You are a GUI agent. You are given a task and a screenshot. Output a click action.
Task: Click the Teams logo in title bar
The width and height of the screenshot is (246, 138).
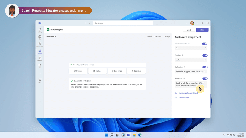(40, 23)
